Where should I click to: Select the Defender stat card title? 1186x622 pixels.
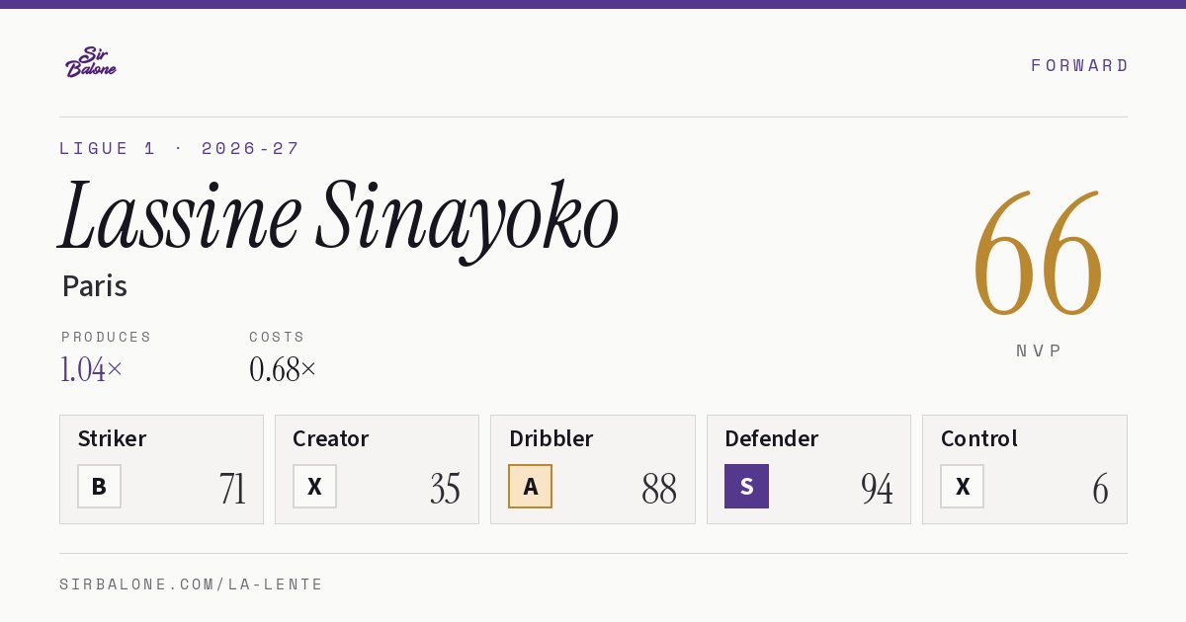point(772,438)
